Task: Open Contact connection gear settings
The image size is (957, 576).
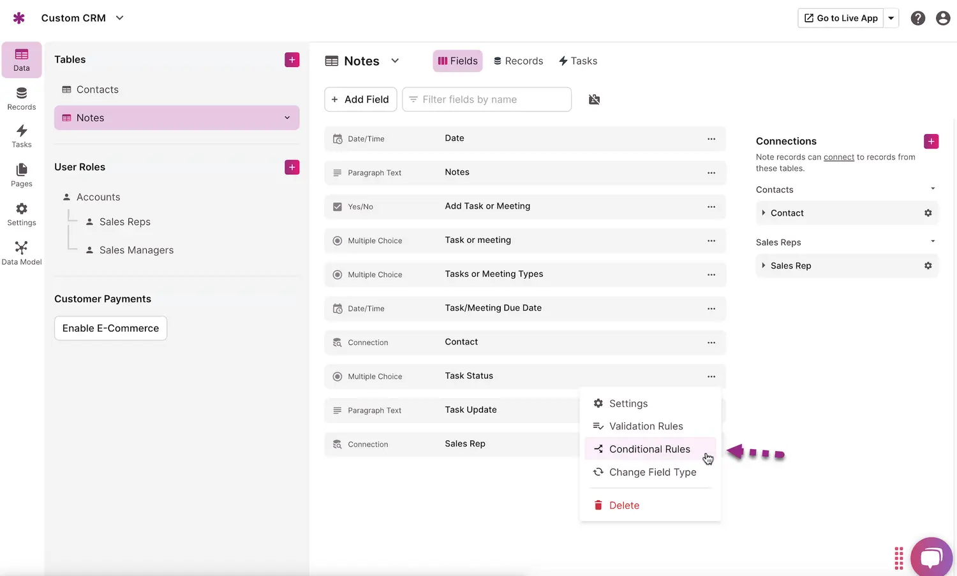Action: click(928, 213)
